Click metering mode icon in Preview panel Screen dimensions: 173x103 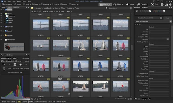(x=15, y=65)
